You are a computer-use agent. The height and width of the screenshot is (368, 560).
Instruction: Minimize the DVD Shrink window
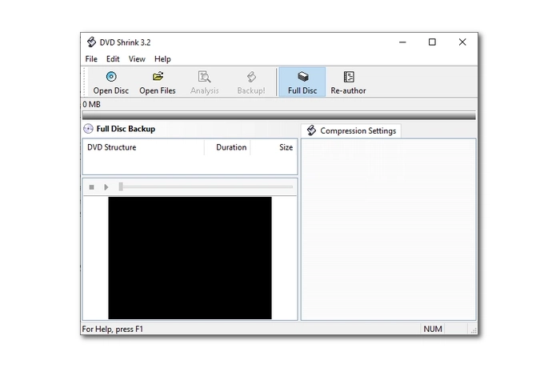pos(402,42)
